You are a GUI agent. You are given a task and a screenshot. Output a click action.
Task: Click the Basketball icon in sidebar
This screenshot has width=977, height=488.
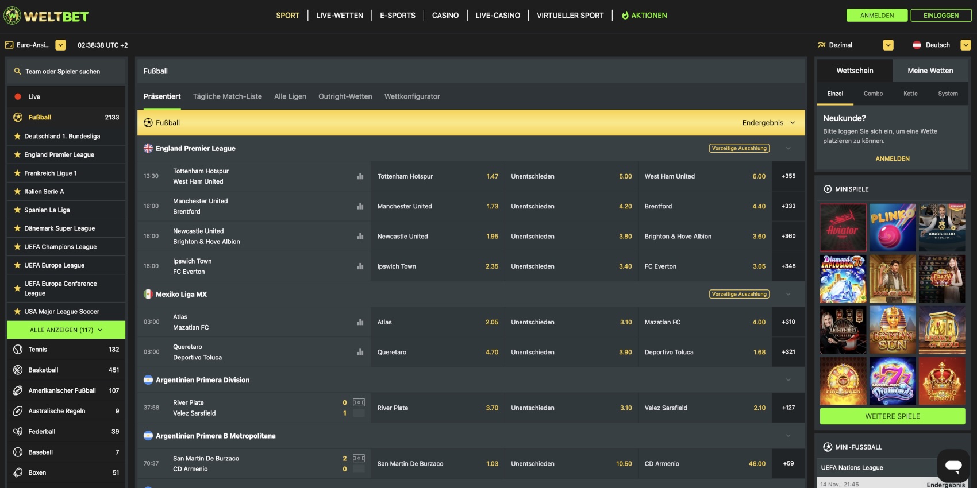point(18,370)
